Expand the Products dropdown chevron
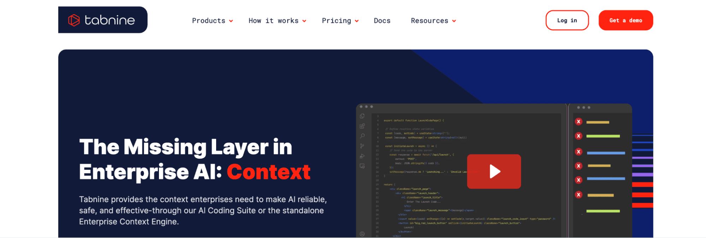Screen dimensions: 706x238 tap(231, 21)
